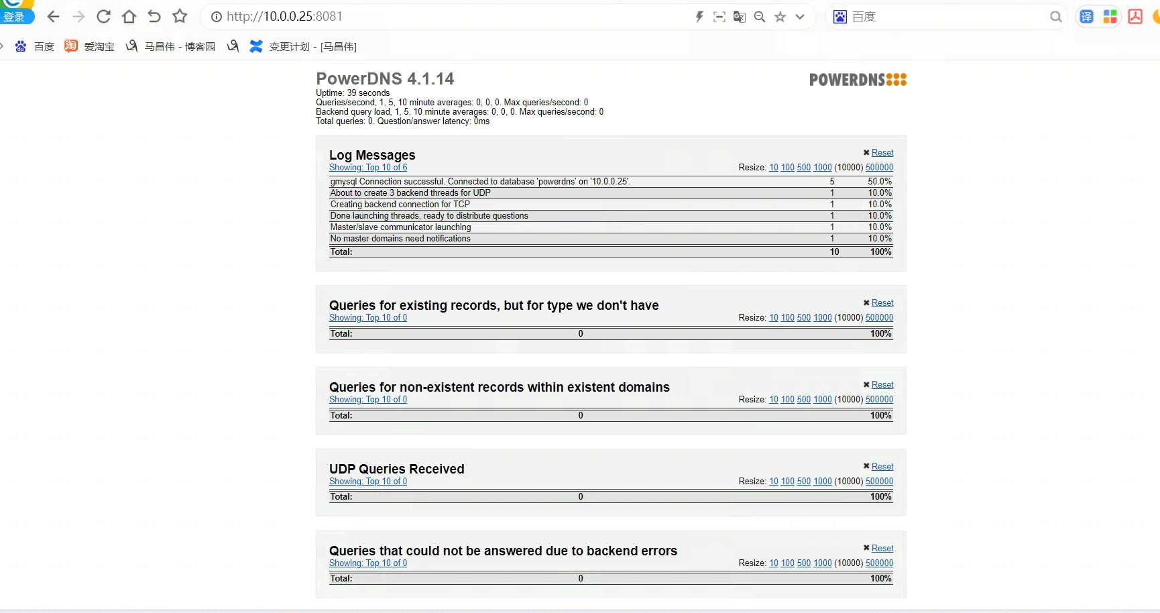Go forward with the browser arrow
Viewport: 1160px width, 613px height.
tap(78, 17)
